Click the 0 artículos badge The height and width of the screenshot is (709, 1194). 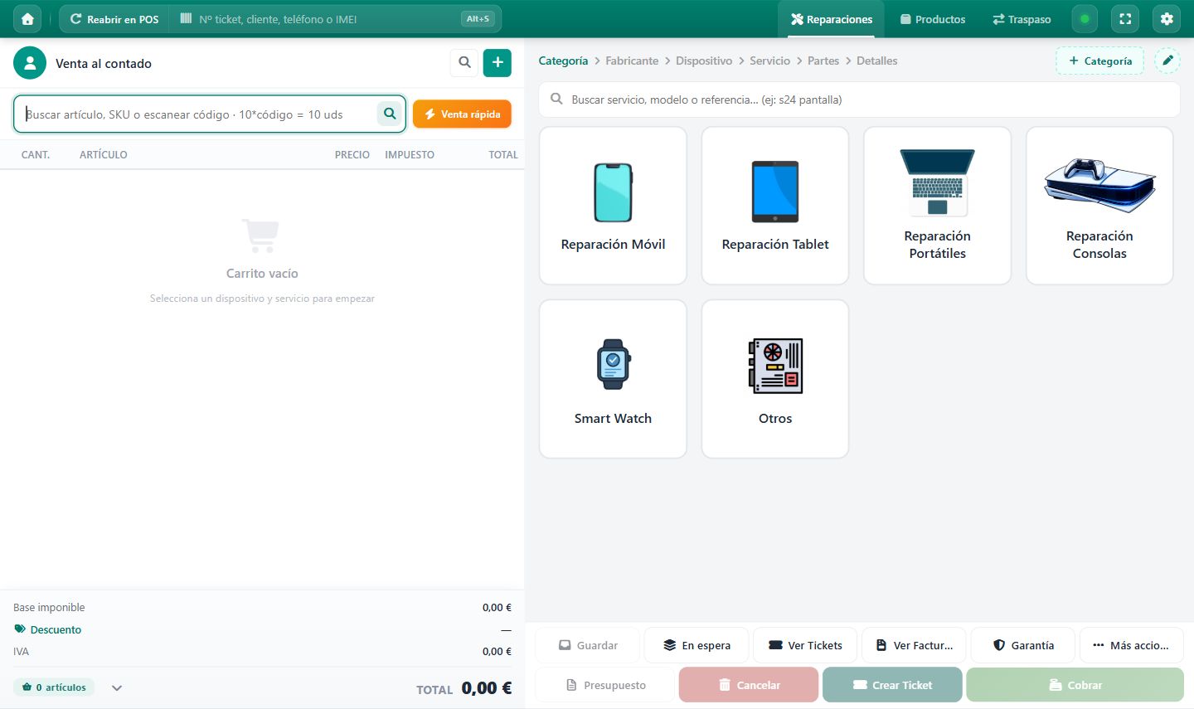(x=54, y=687)
